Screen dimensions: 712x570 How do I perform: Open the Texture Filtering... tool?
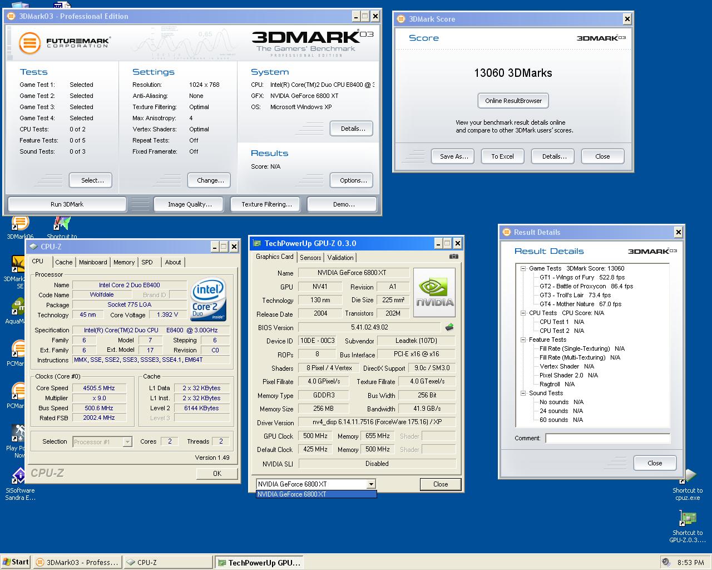pyautogui.click(x=265, y=204)
